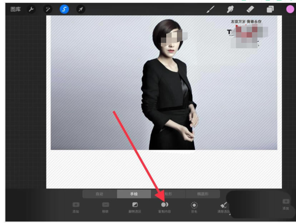Click 清除选区 clear selection icon
This screenshot has width=296, height=223.
pyautogui.click(x=224, y=205)
